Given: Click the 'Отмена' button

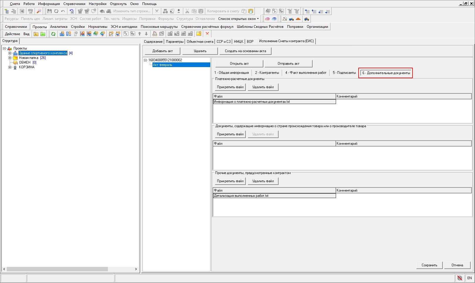Looking at the screenshot, I should coord(457,265).
